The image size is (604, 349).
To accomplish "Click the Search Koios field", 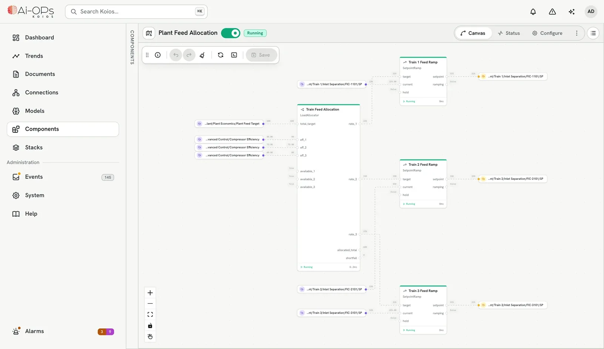I will pos(136,12).
